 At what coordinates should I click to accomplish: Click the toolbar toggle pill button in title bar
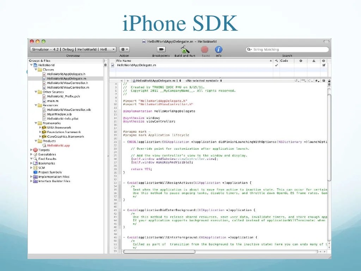326,42
